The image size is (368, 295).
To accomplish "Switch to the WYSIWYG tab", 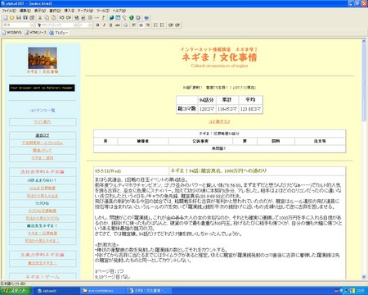I will pyautogui.click(x=11, y=33).
